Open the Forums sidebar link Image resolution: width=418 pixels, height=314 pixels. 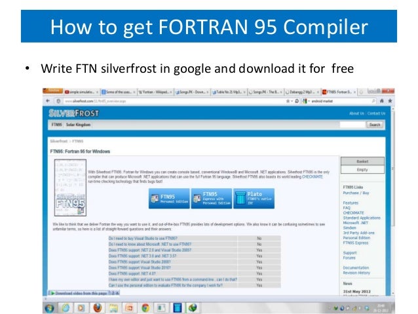pyautogui.click(x=349, y=258)
